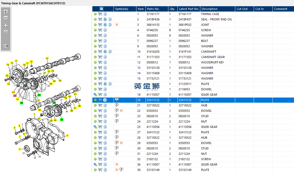This screenshot has height=172, width=294.
Task: Click the Description column header
Action: tap(217, 9)
